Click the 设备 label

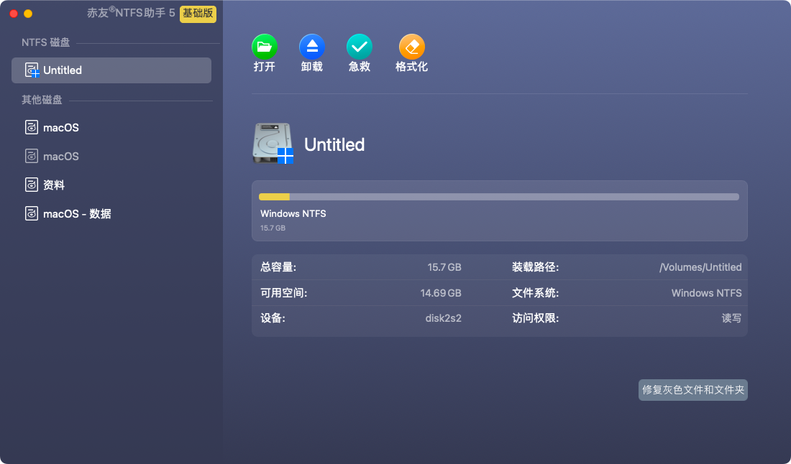click(273, 318)
